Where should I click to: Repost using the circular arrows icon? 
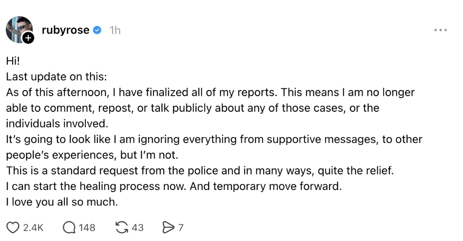(122, 227)
